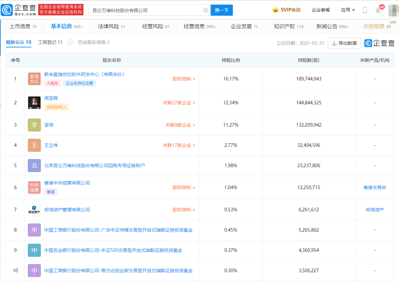Open the mobile phone icon

(365, 10)
